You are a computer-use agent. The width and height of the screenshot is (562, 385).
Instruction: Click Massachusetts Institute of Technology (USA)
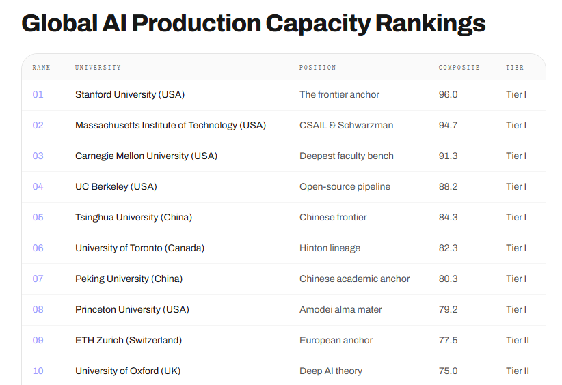[x=171, y=125]
